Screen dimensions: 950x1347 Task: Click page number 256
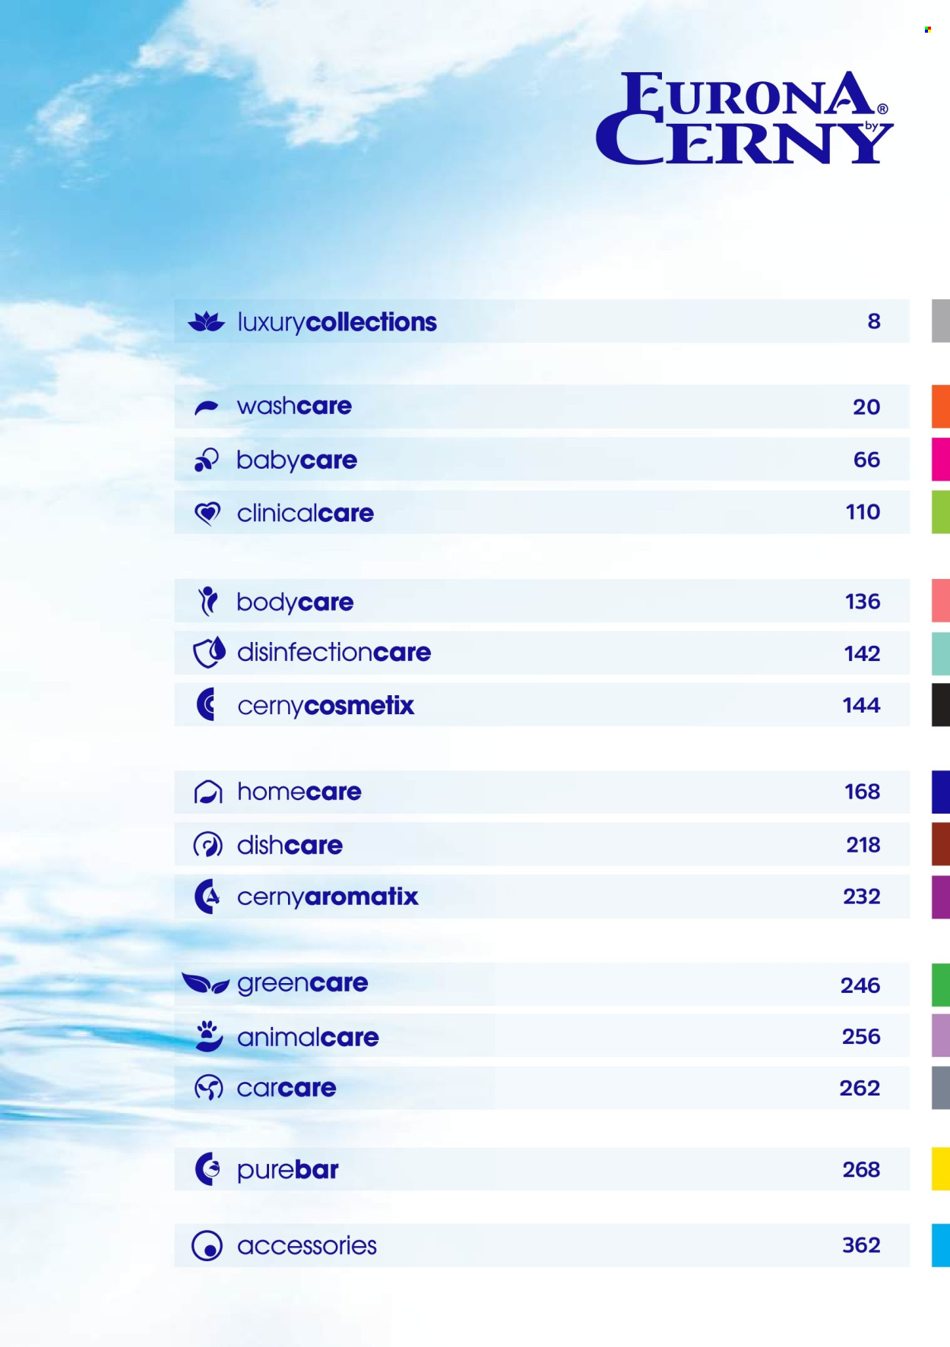point(861,1036)
